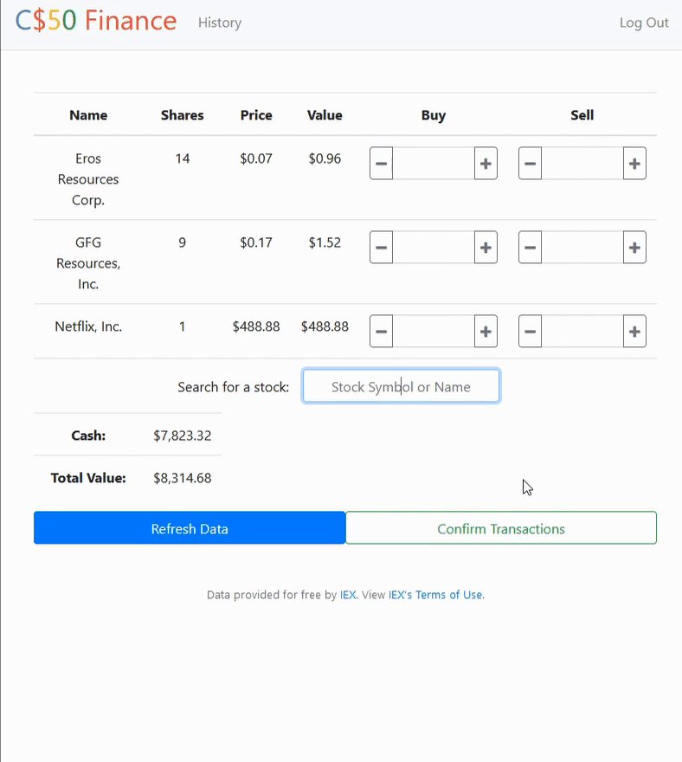Image resolution: width=682 pixels, height=762 pixels.
Task: Log Out of the account
Action: (x=644, y=23)
